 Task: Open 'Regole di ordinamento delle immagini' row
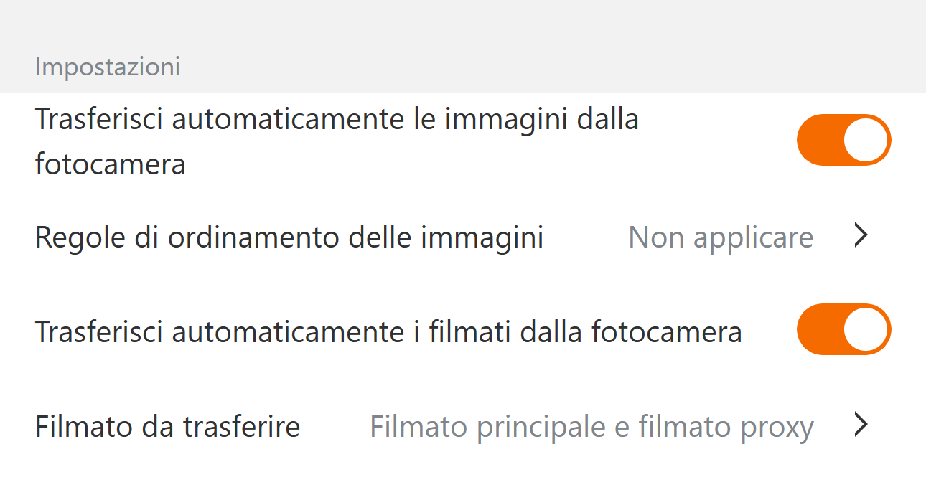coord(289,237)
